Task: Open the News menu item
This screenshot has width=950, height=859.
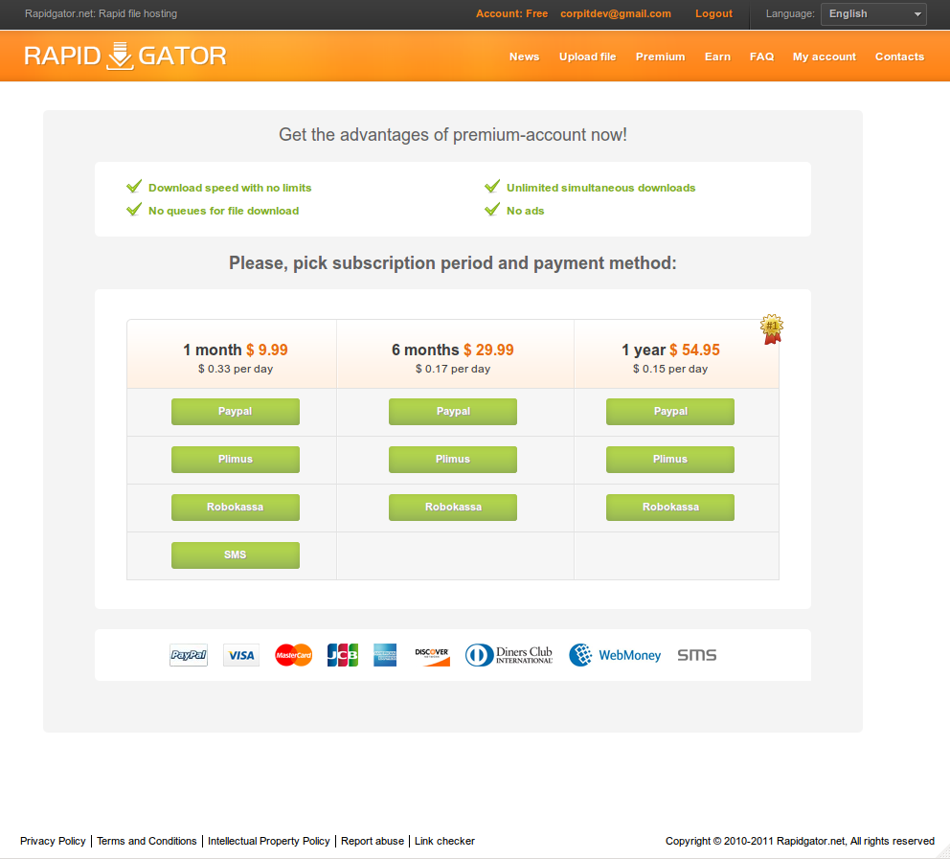Action: [x=524, y=57]
